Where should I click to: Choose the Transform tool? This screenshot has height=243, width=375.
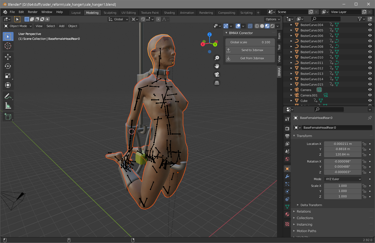pos(8,85)
